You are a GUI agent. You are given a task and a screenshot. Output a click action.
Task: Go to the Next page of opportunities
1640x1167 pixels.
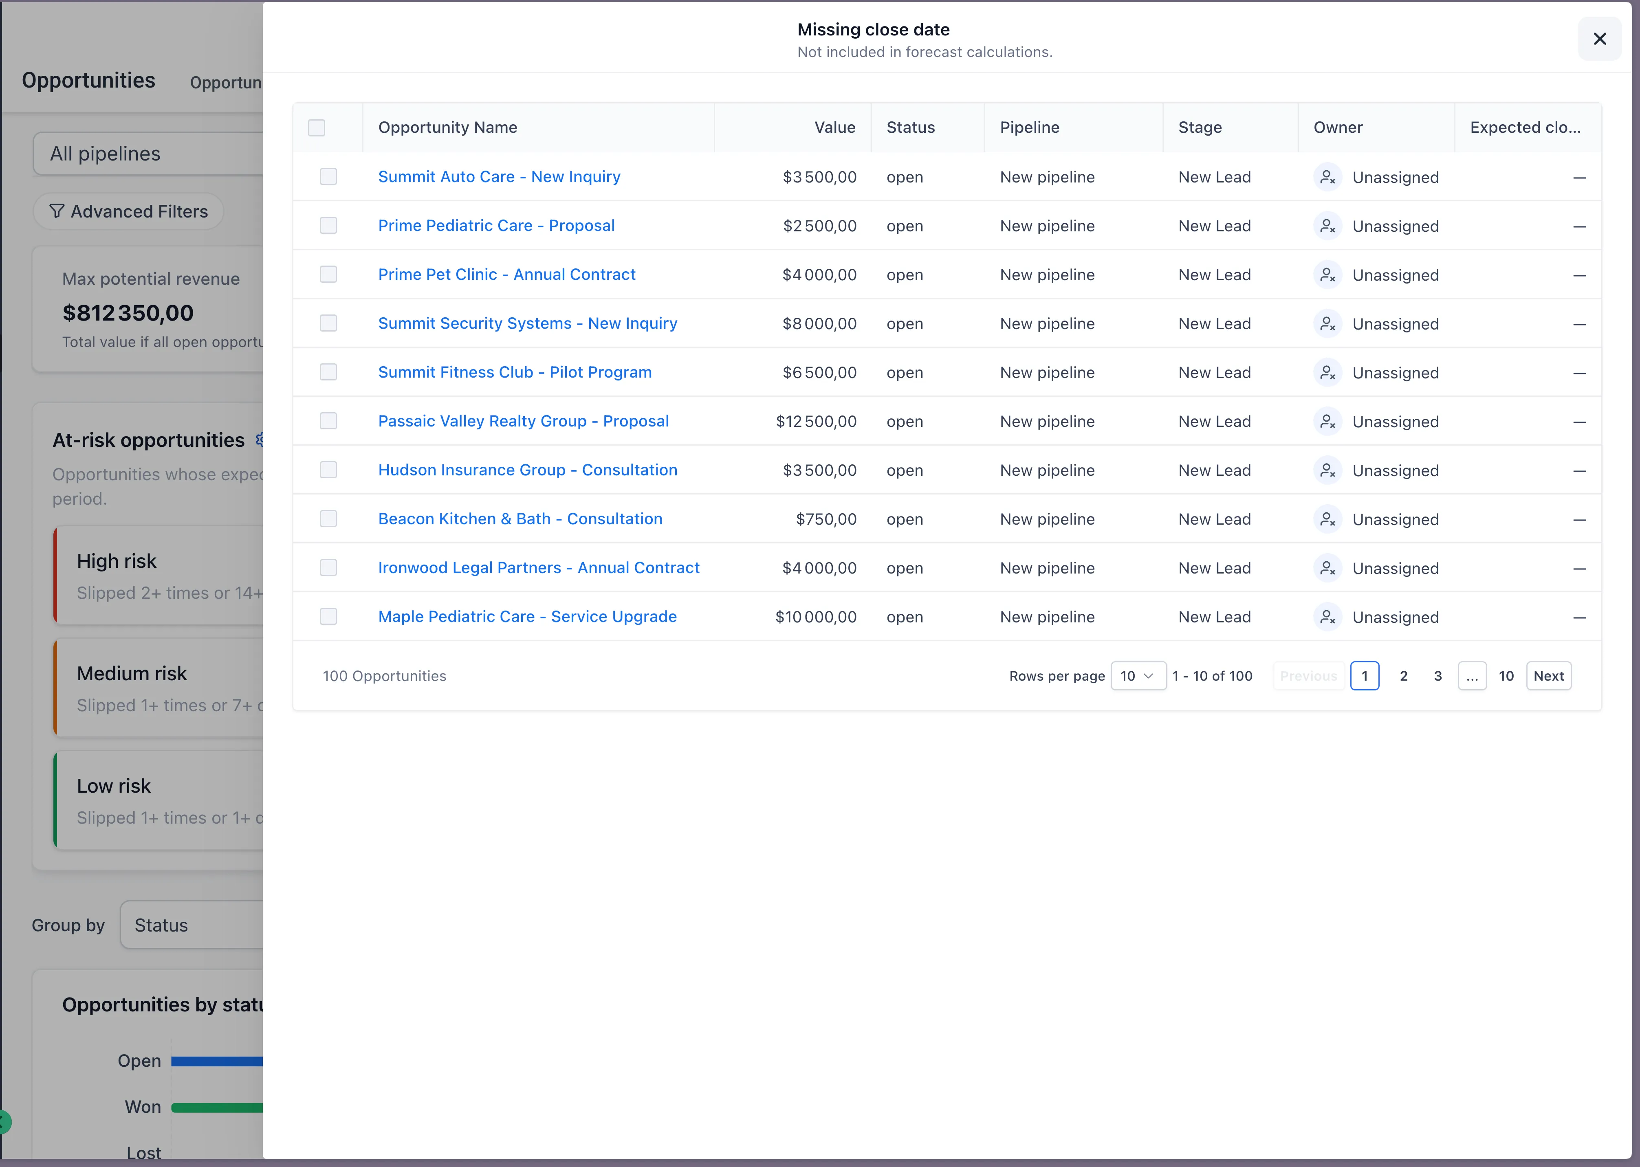(1549, 675)
